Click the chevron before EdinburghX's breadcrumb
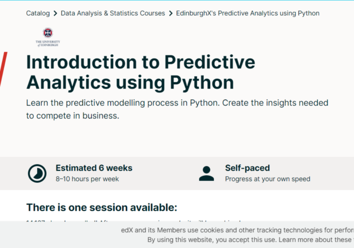This screenshot has height=248, width=354. 171,13
